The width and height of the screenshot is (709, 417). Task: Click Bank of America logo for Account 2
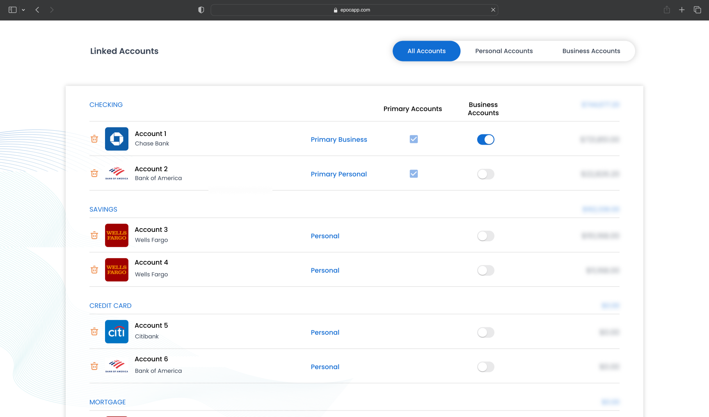point(117,173)
